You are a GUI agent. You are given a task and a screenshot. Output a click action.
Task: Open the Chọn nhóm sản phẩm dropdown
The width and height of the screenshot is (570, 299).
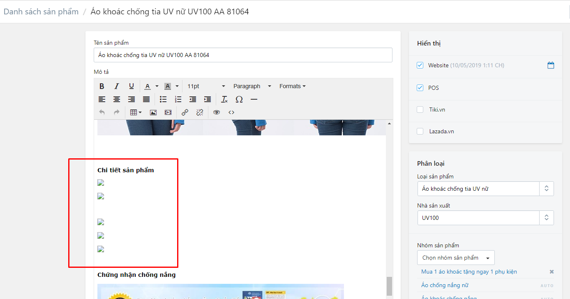(x=455, y=258)
